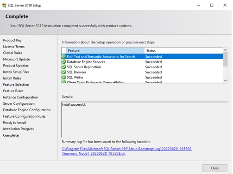
Task: Click the Product Key step
Action: 13,40
